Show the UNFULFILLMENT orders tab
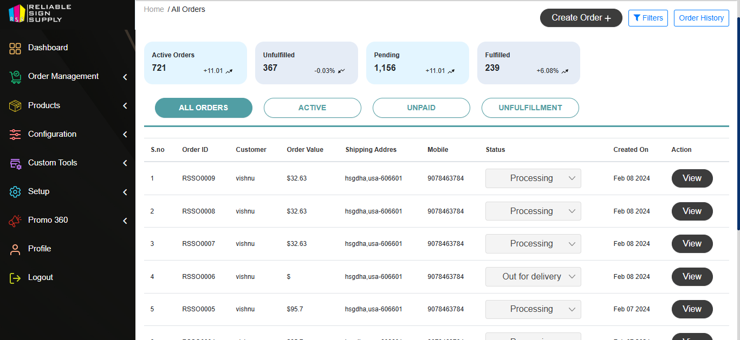The height and width of the screenshot is (340, 740). point(530,108)
